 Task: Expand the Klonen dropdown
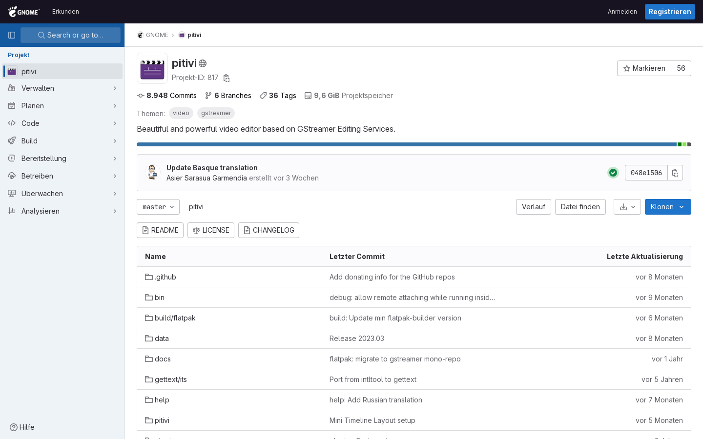(x=667, y=207)
